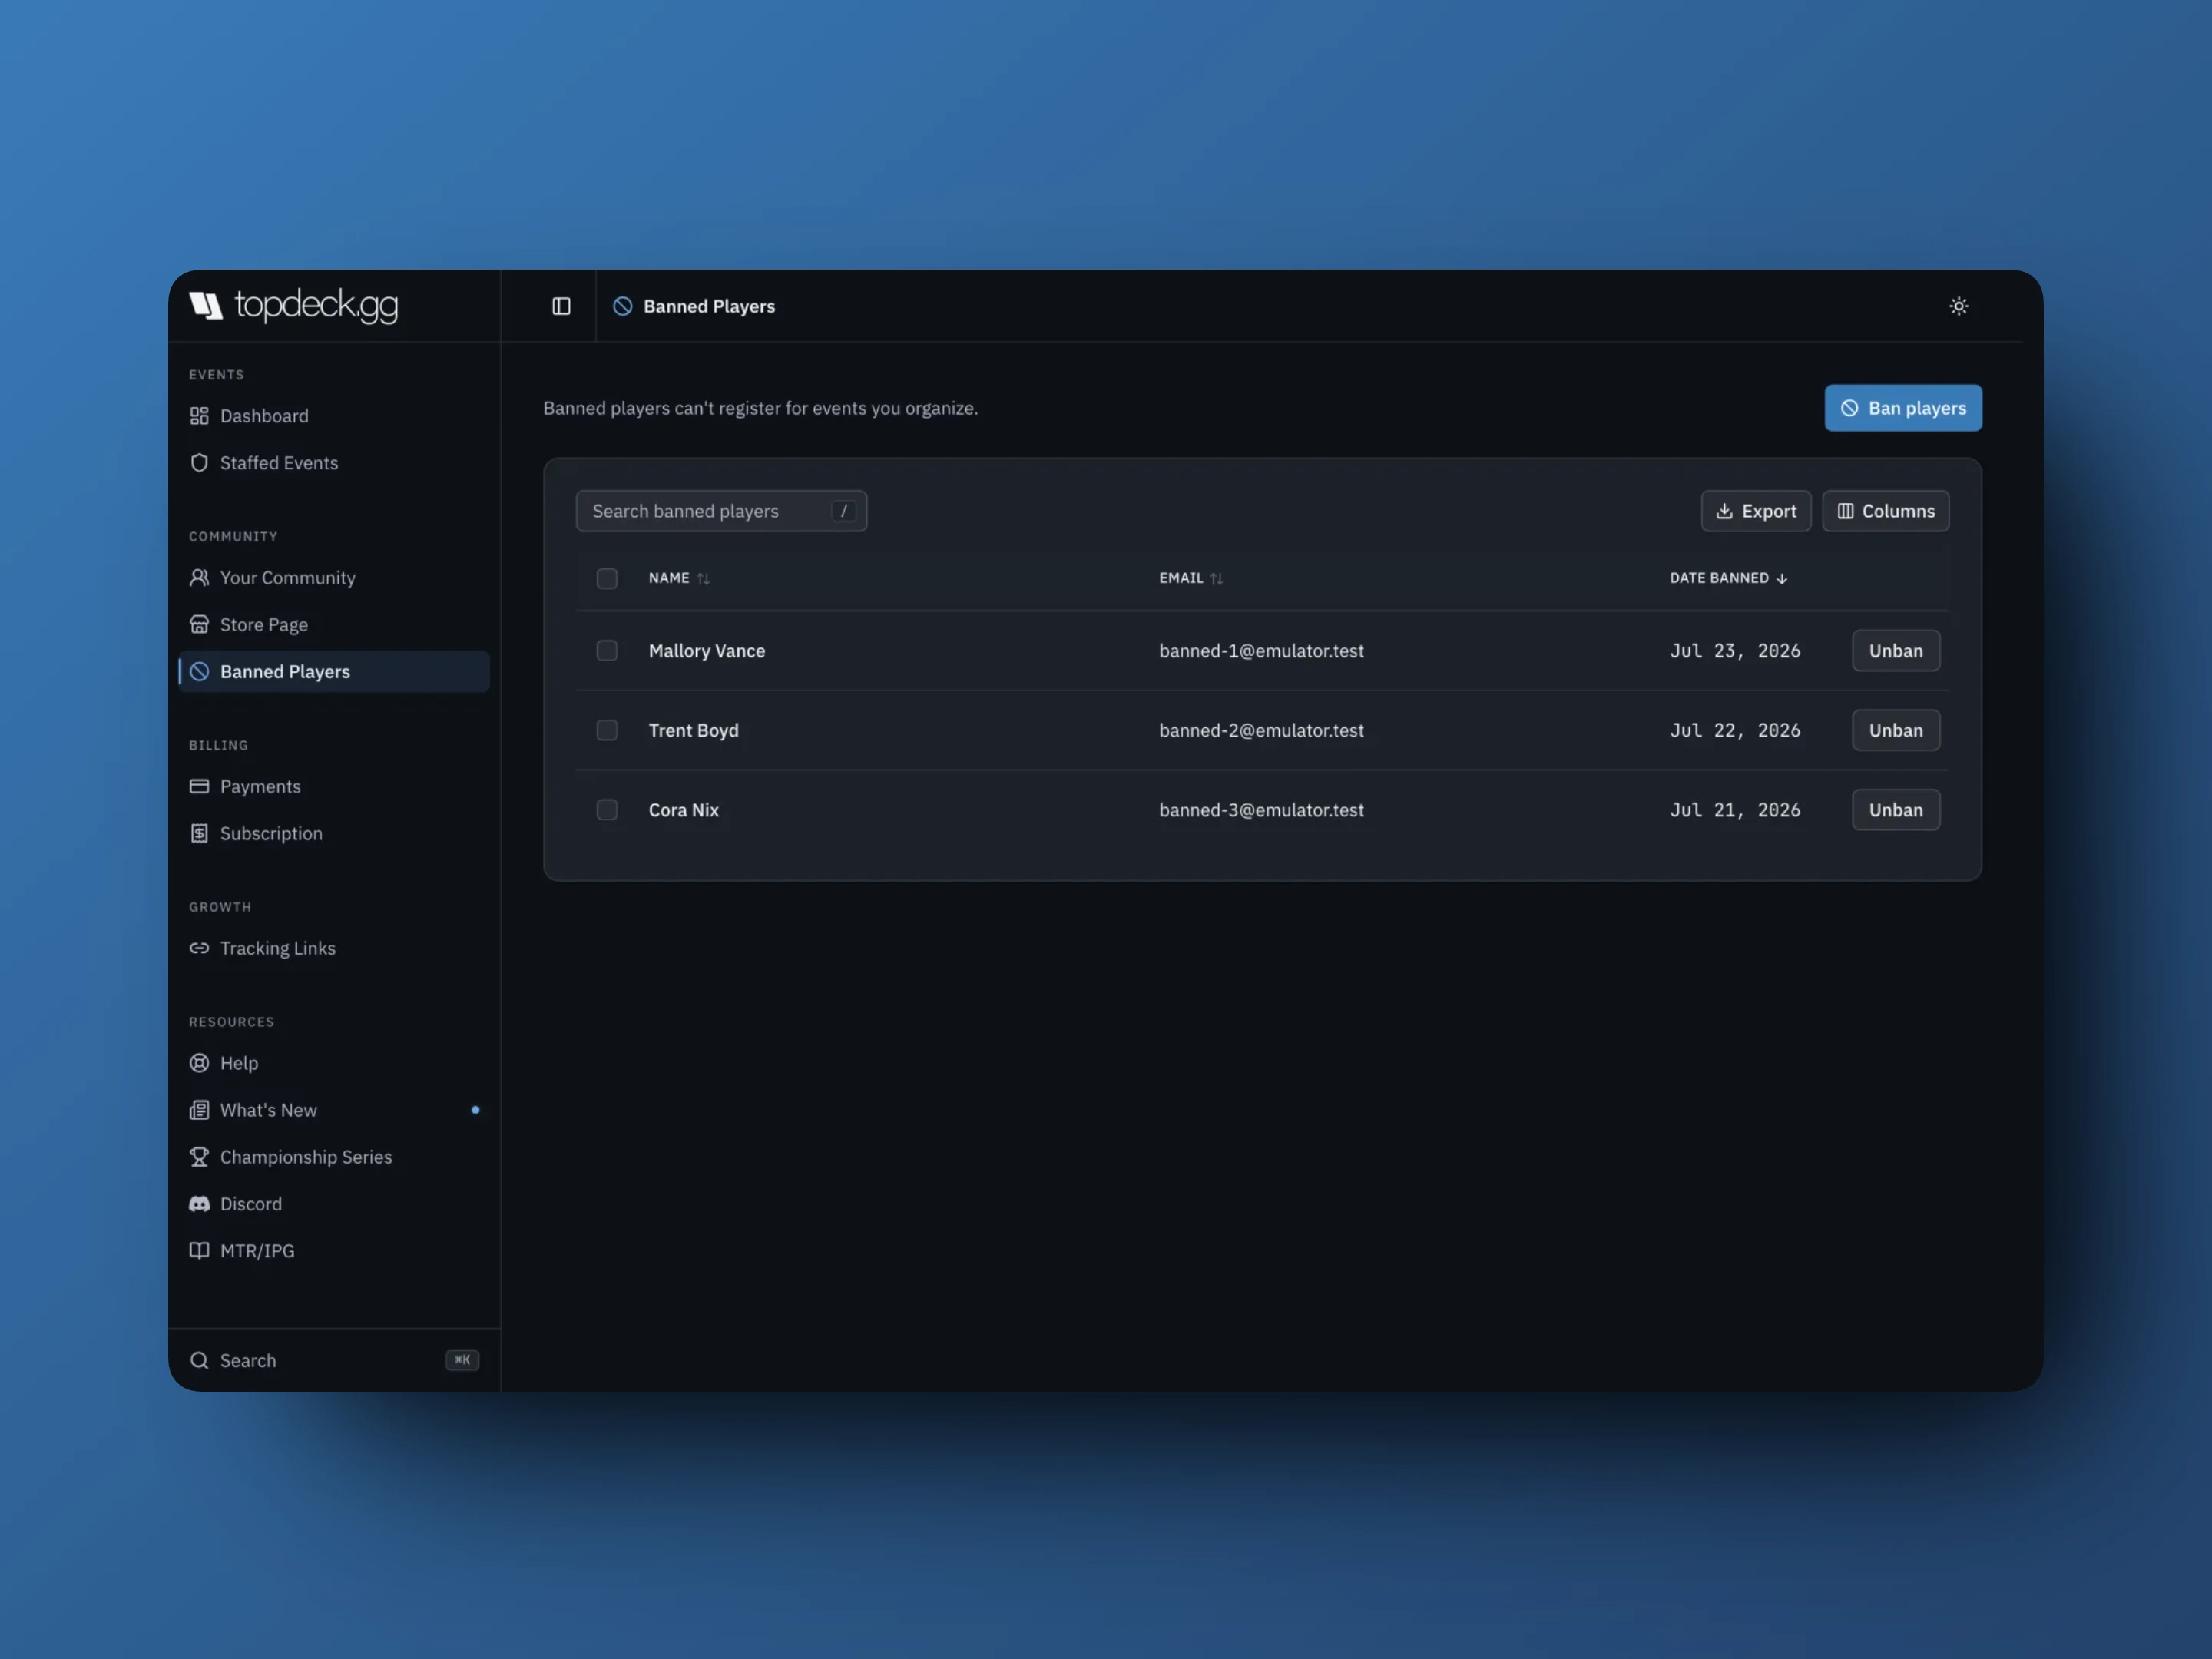
Task: Click the sidebar Banned Players ban icon
Action: (x=199, y=671)
